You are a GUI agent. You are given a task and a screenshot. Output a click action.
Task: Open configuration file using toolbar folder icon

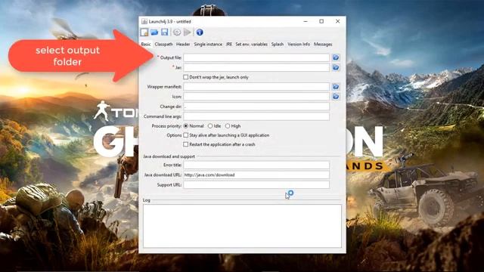point(154,32)
